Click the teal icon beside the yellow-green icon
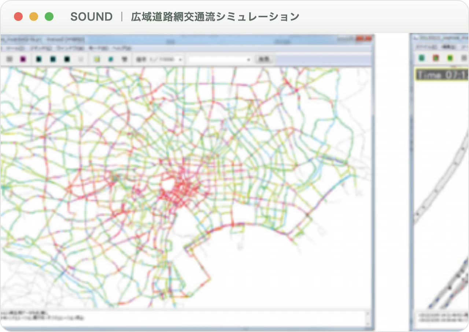The height and width of the screenshot is (332, 469). click(111, 59)
